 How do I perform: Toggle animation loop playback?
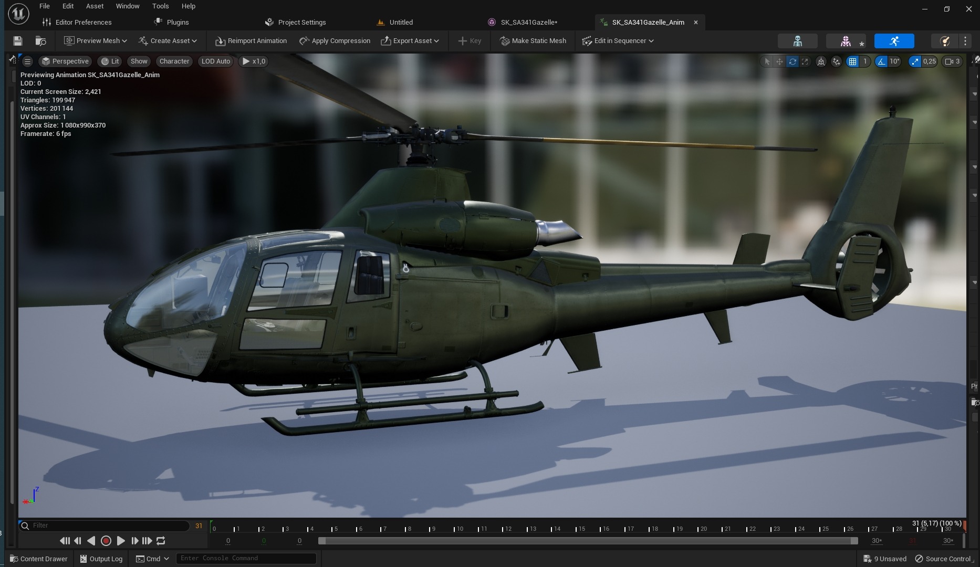pos(161,541)
